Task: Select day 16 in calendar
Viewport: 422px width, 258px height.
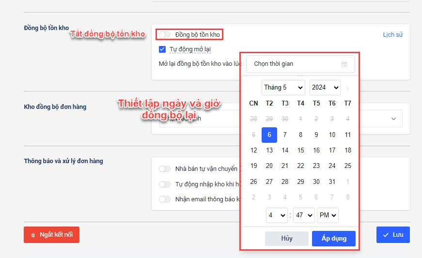Action: click(316, 151)
